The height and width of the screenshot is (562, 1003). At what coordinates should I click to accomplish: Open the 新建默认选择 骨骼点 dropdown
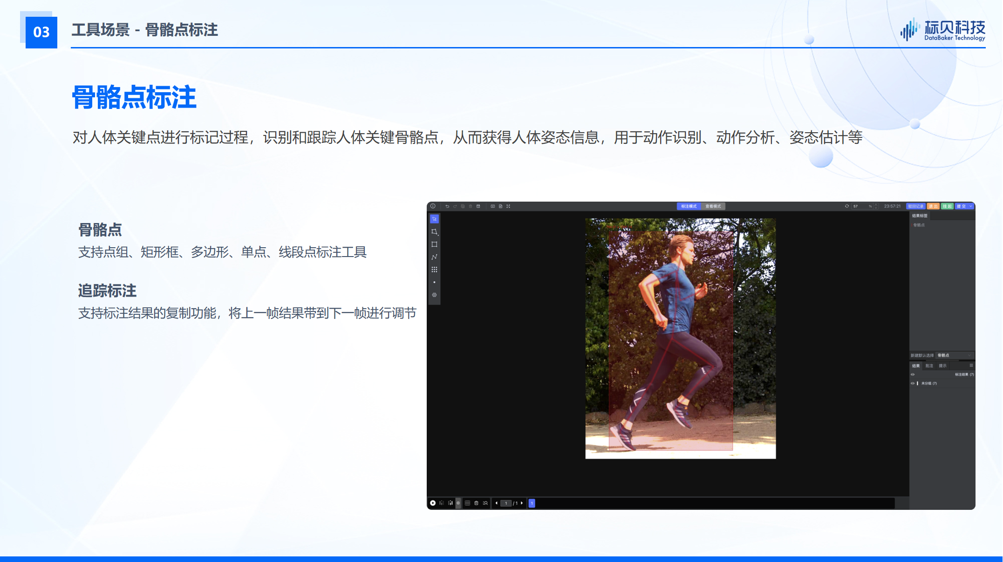click(954, 355)
